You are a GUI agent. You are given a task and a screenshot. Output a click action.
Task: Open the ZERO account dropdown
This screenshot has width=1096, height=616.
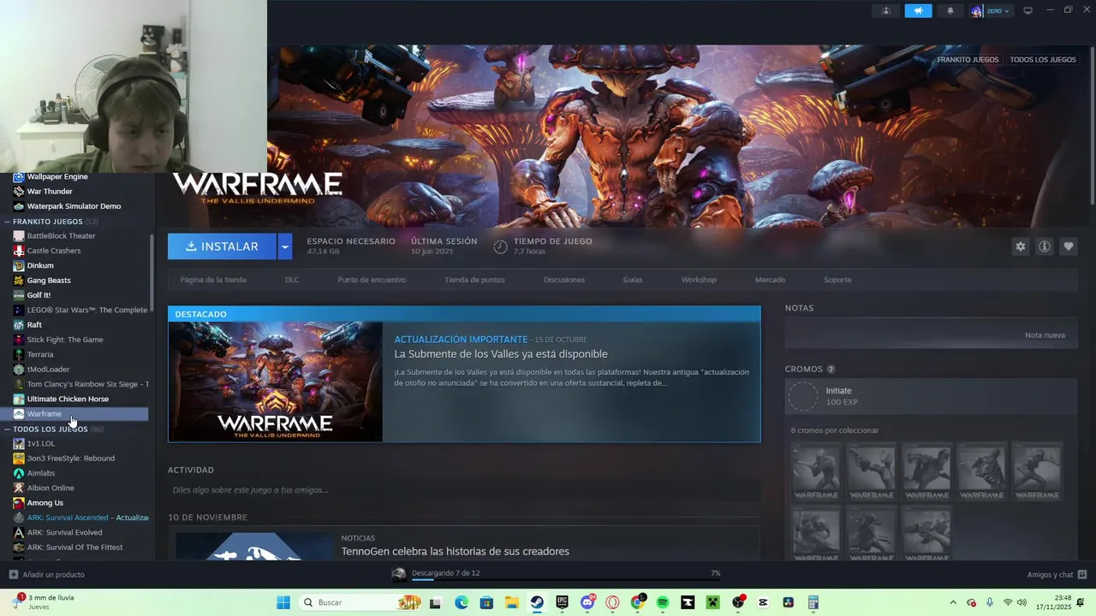tap(991, 11)
